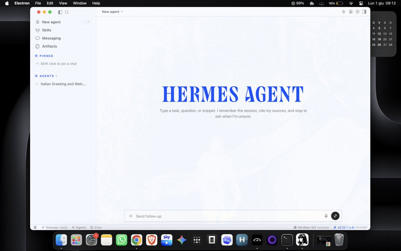Toggle the left sidebar panel icon
This screenshot has height=251, width=401.
(60, 12)
